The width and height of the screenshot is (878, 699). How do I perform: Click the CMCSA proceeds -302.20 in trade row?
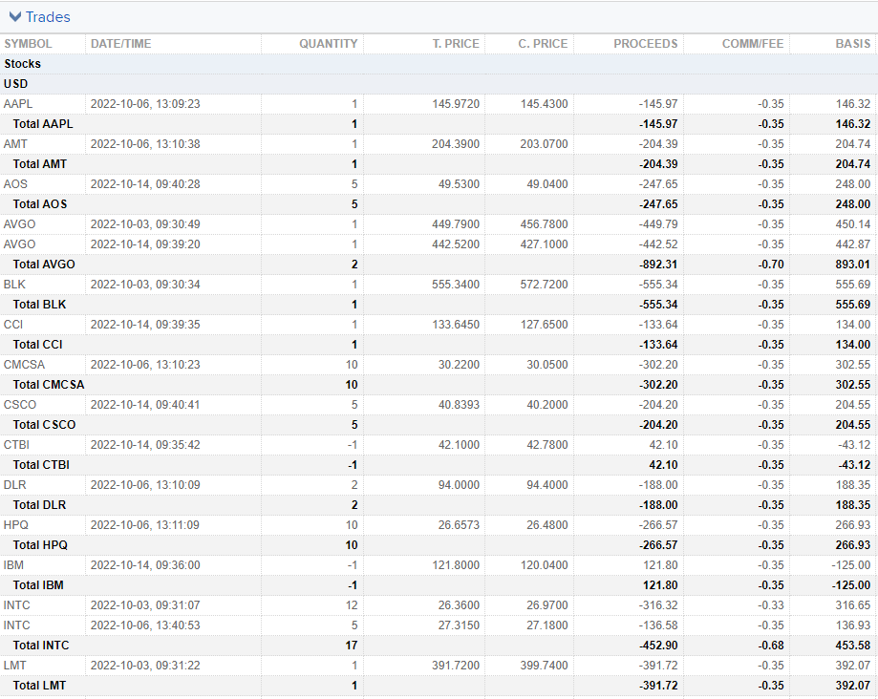pos(658,365)
